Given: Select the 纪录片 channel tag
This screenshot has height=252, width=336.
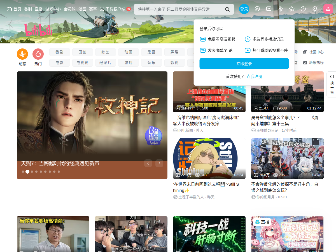Looking at the screenshot, I should pyautogui.click(x=106, y=63).
